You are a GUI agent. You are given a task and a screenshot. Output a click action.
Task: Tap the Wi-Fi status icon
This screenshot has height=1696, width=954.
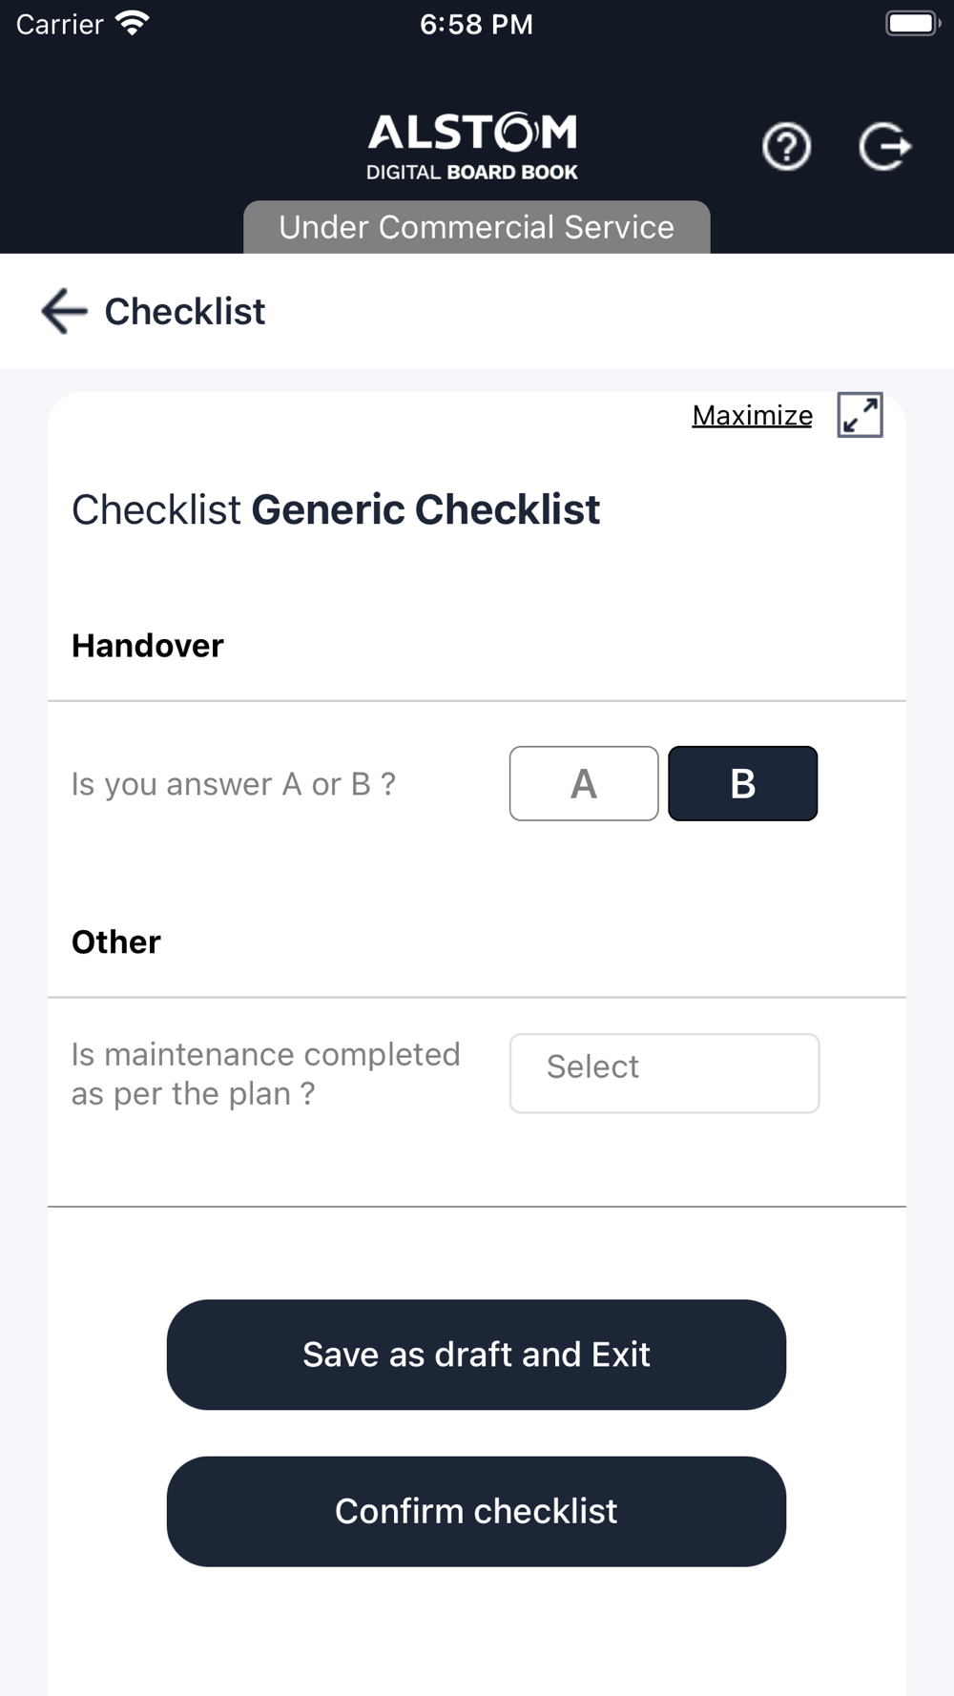pos(133,23)
